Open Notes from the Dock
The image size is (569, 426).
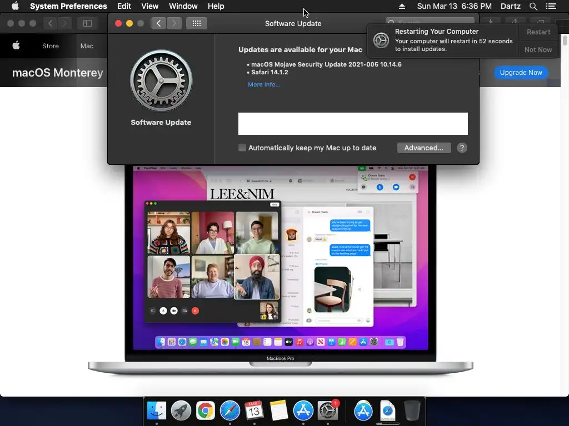coord(279,411)
